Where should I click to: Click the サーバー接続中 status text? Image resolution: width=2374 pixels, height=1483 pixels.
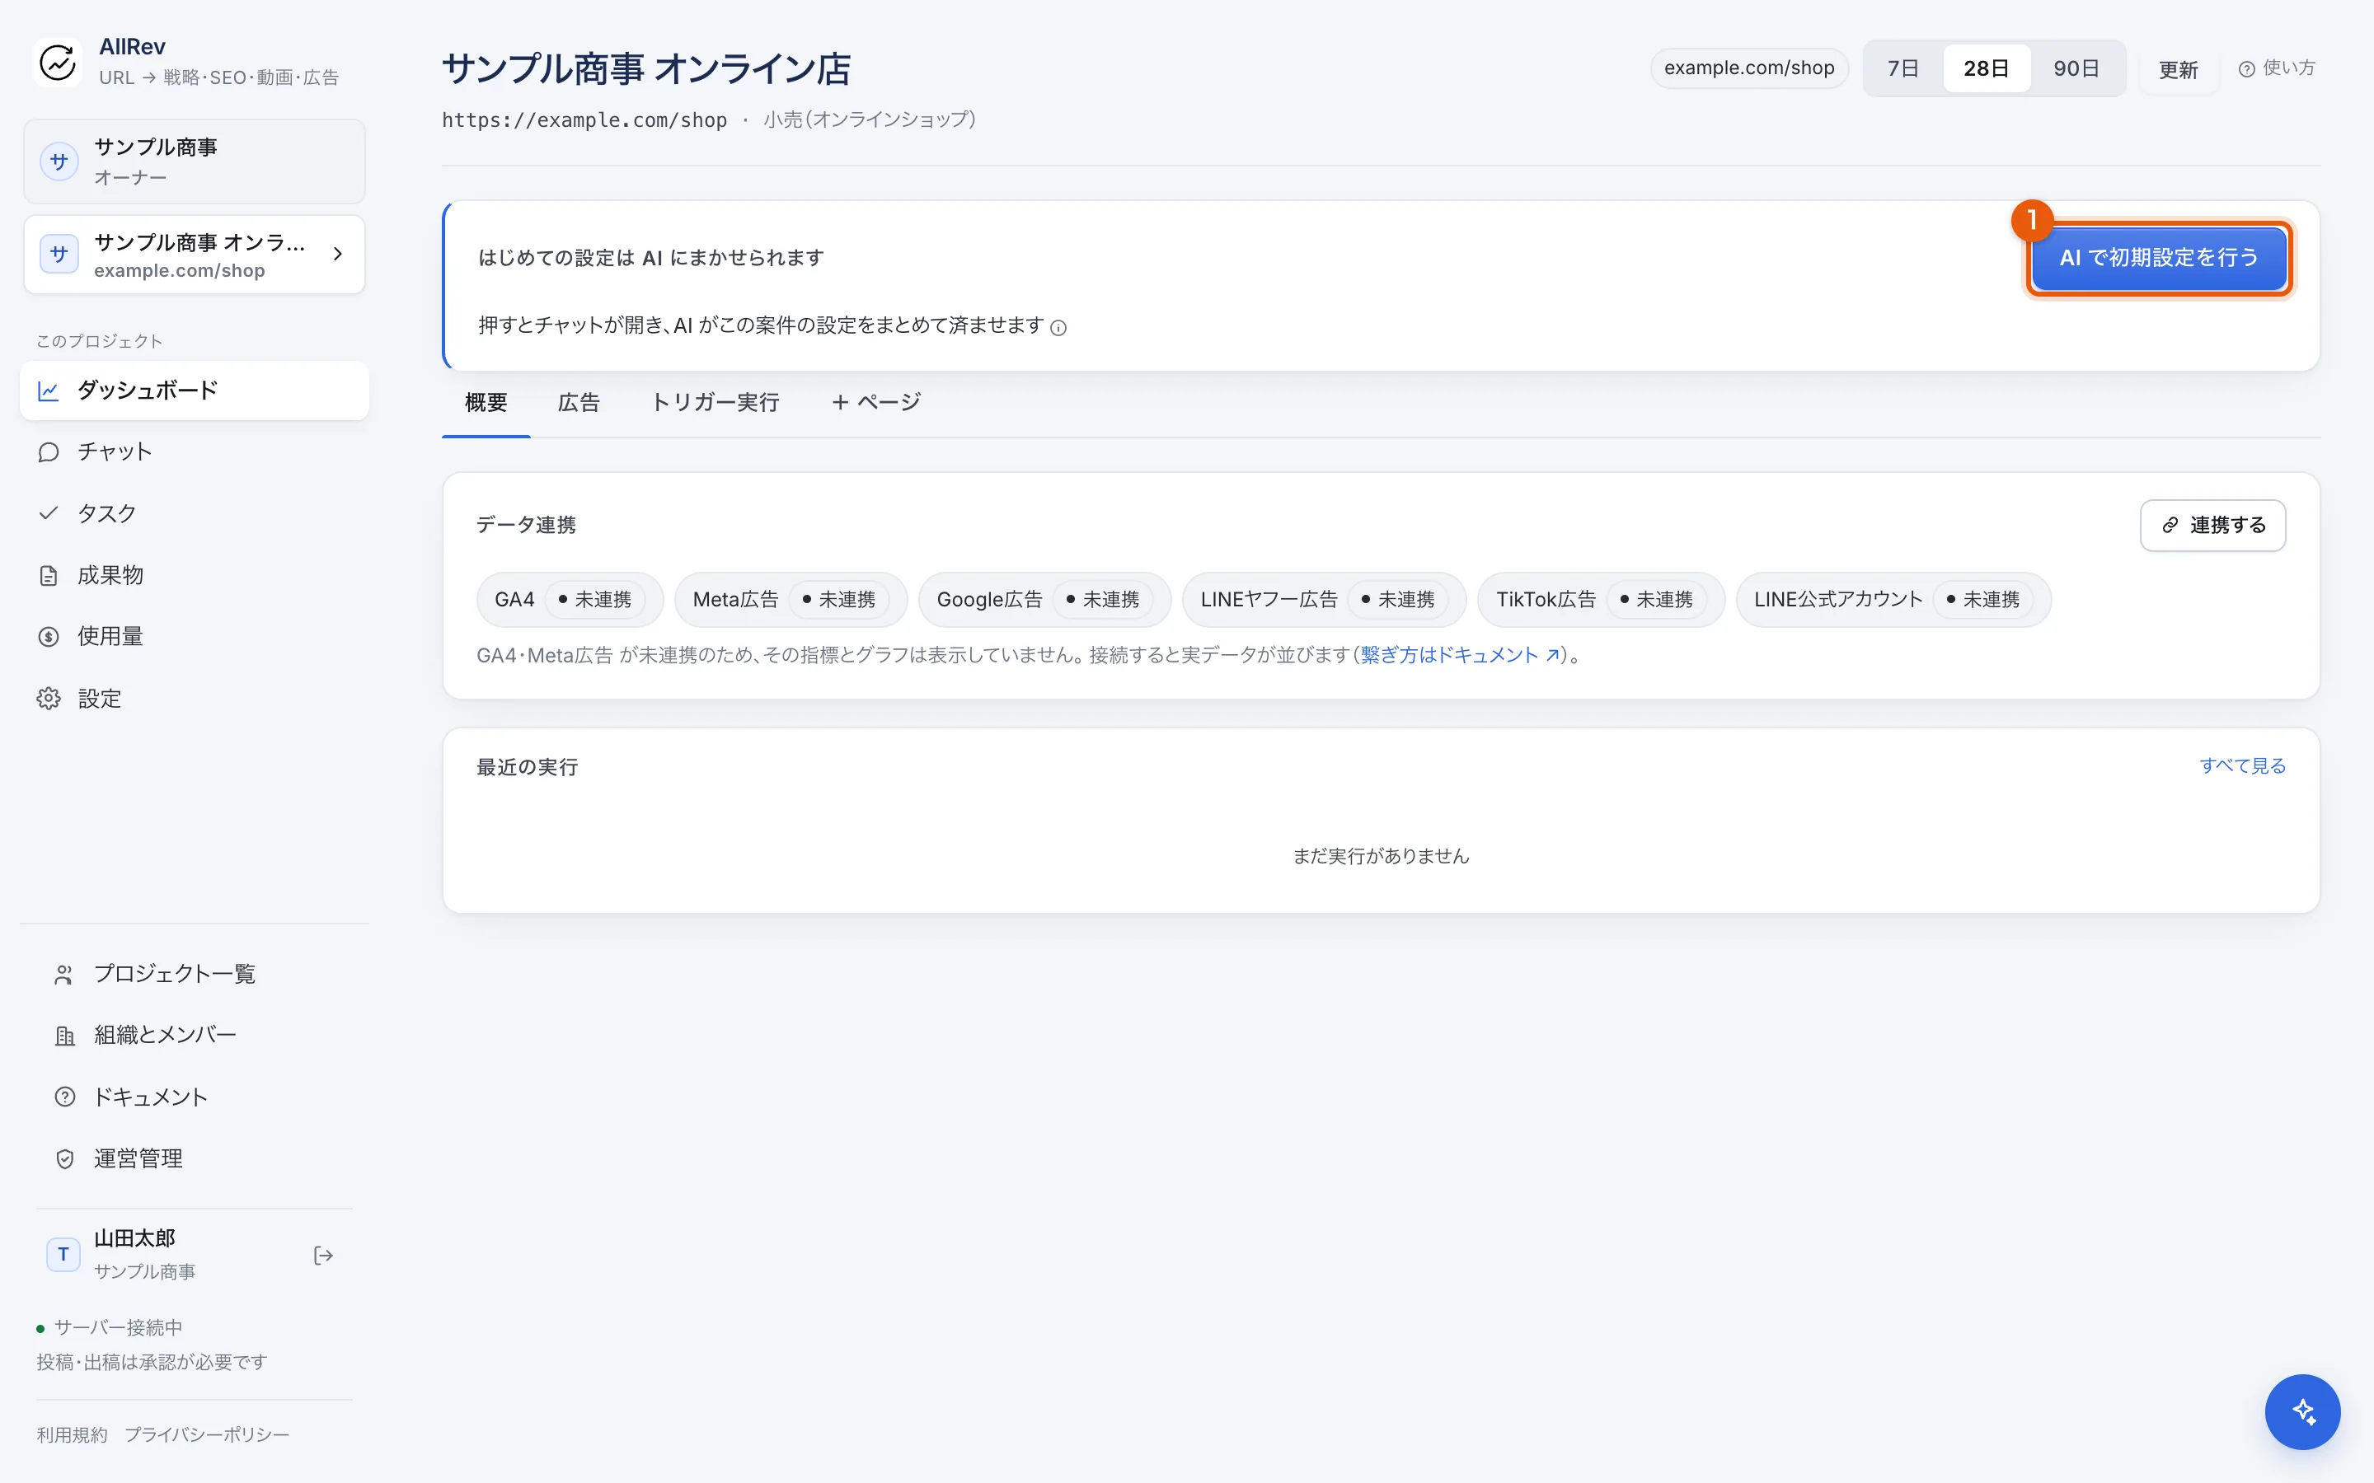click(x=119, y=1328)
